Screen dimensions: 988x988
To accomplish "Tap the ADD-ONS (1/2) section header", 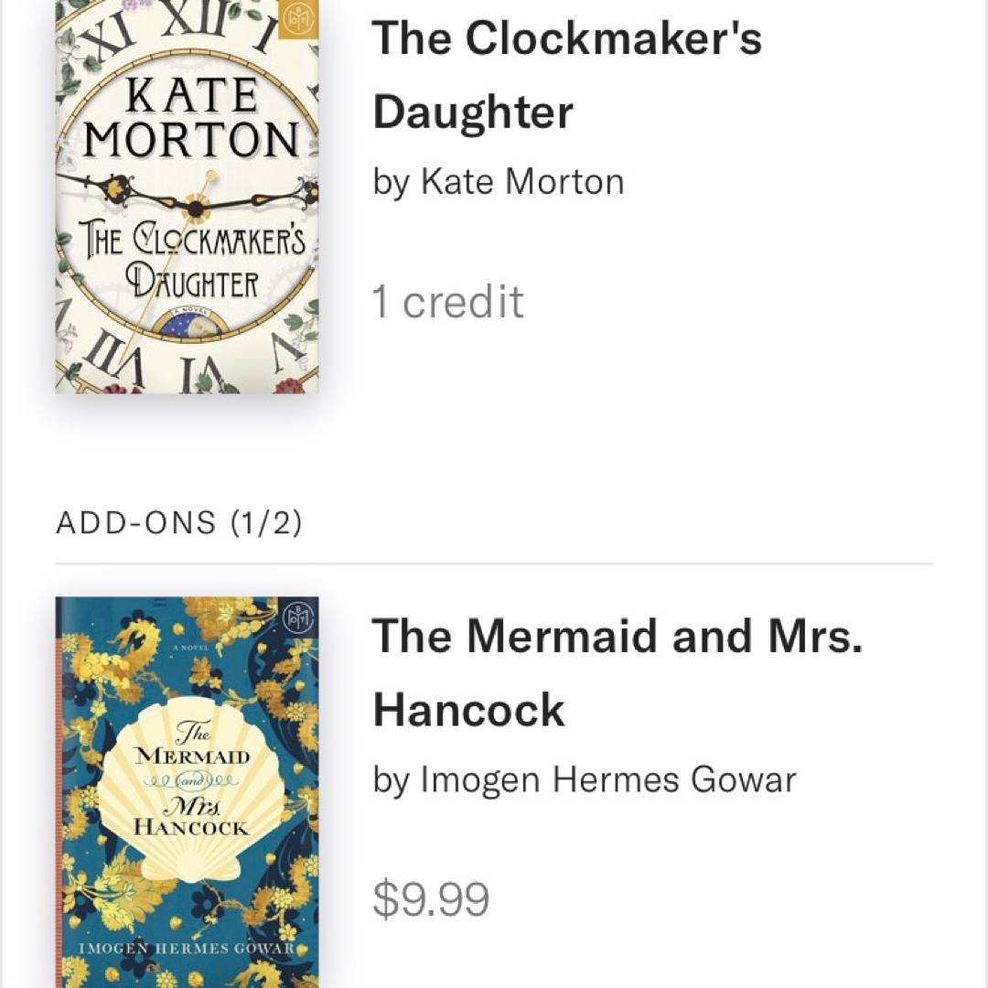I will 179,523.
